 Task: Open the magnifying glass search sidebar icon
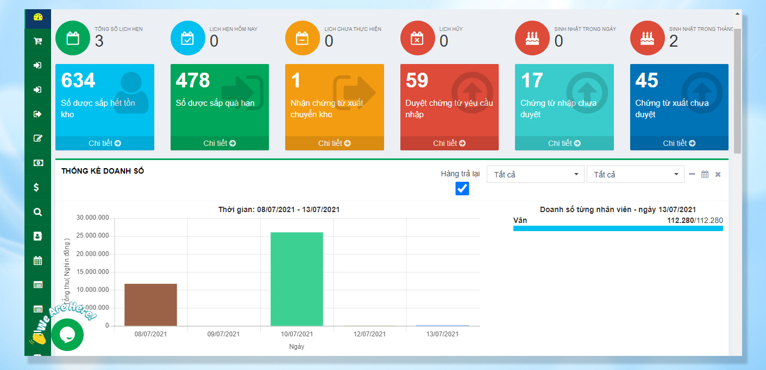37,212
